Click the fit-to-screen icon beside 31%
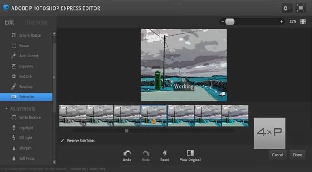The width and height of the screenshot is (312, 172). [303, 21]
